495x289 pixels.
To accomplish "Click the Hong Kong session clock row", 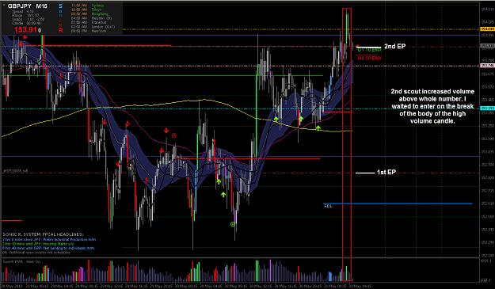I will point(89,14).
